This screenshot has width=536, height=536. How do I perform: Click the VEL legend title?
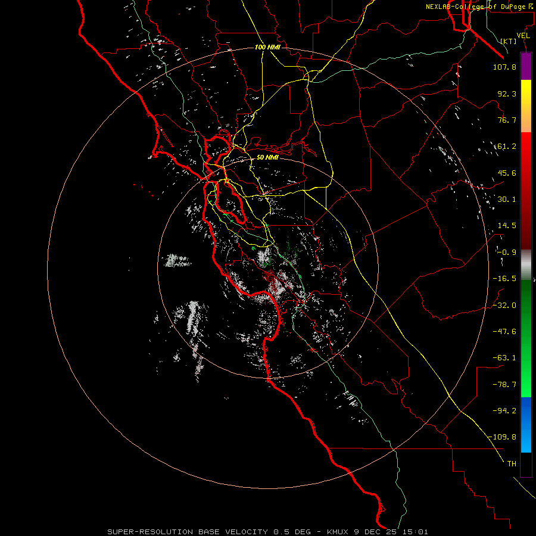pyautogui.click(x=523, y=36)
